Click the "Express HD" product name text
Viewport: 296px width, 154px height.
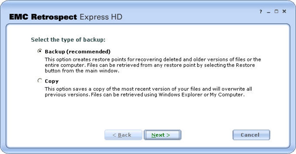[101, 17]
